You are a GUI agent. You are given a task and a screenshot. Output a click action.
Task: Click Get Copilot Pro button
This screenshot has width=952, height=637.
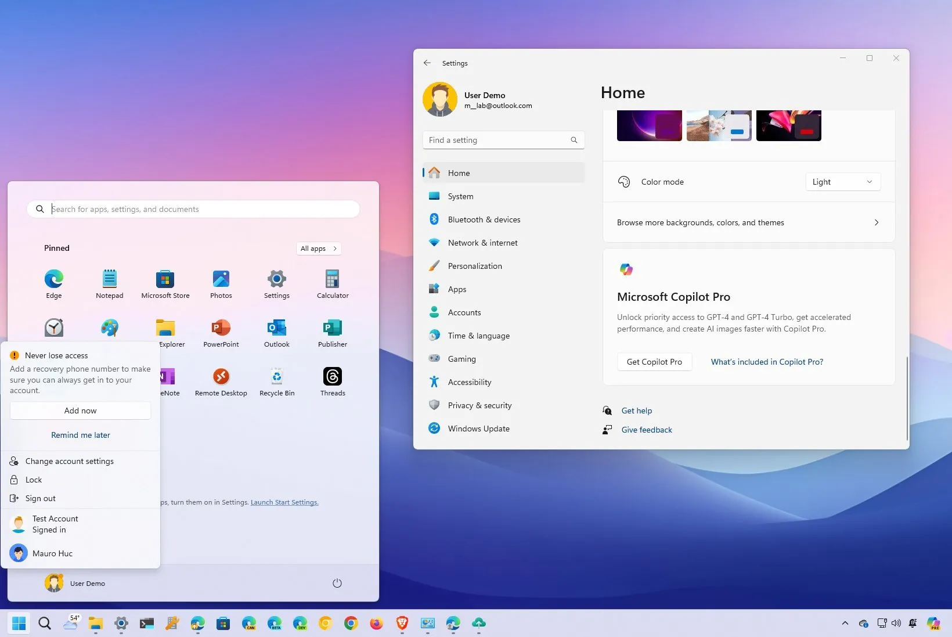point(654,362)
